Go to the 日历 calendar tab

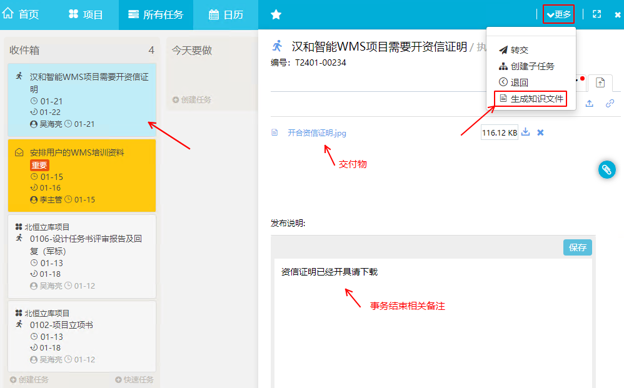coord(226,14)
